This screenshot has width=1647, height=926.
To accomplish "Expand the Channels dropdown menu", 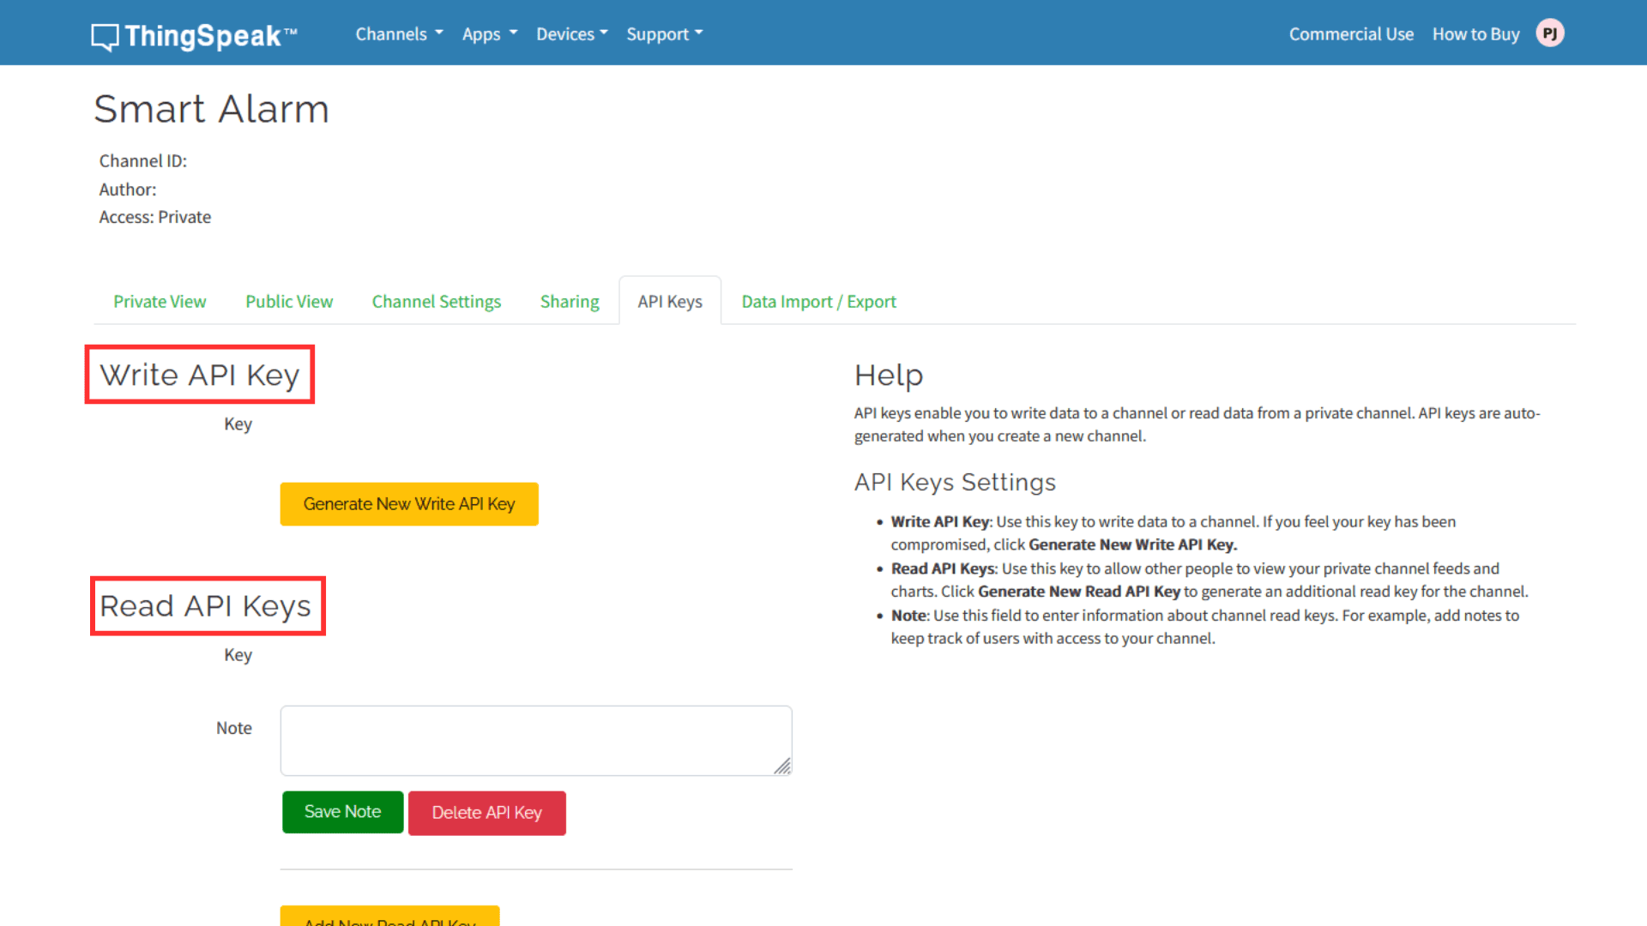I will click(x=400, y=34).
